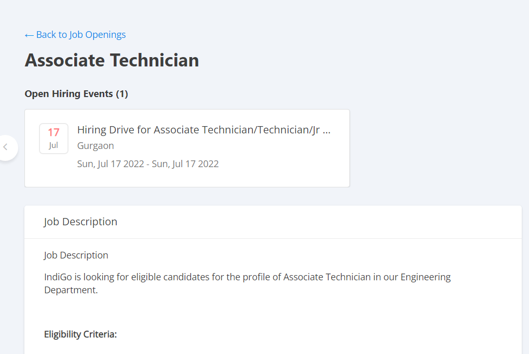Click the Eligibility Criteria heading
The image size is (529, 354).
[80, 334]
